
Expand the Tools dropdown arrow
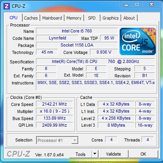[x=95, y=154]
